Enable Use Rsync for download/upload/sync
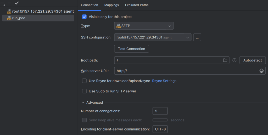 [x=84, y=81]
